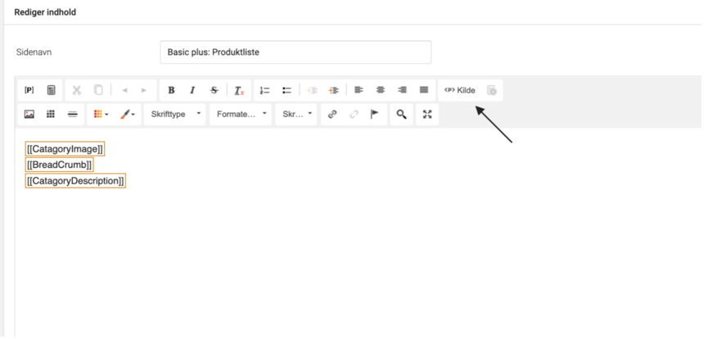Toggle italic text formatting
Image resolution: width=704 pixels, height=339 pixels.
pos(192,90)
